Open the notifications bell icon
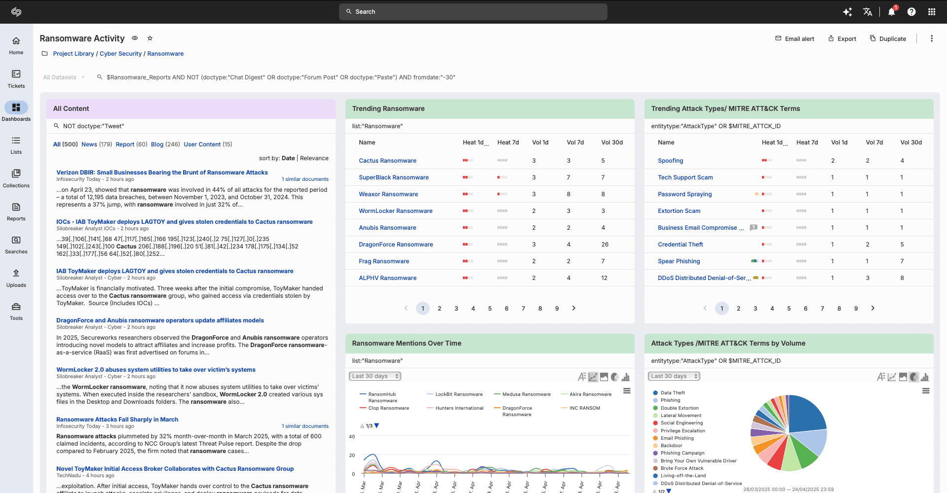947x493 pixels. point(892,12)
